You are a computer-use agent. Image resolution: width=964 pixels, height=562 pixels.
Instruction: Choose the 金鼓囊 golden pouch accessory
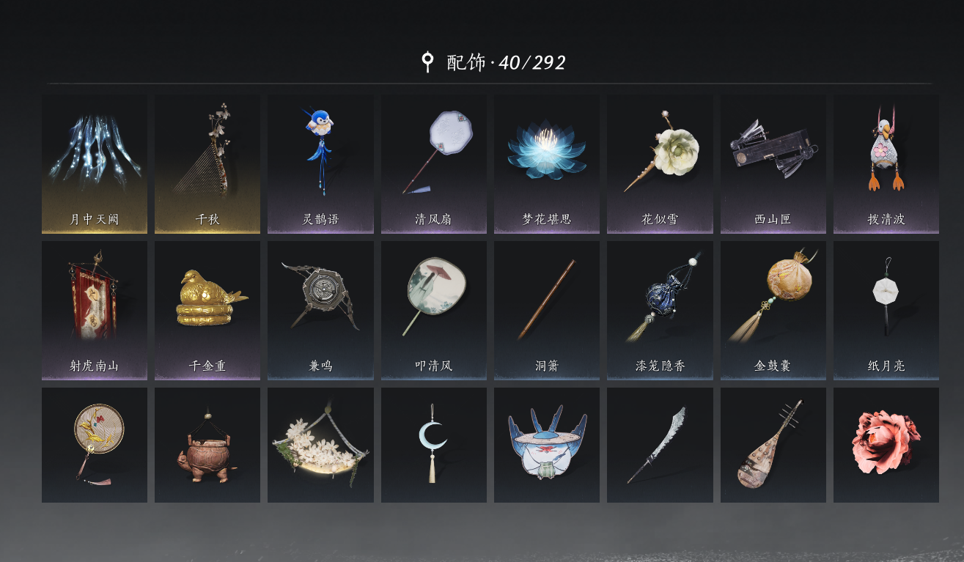[773, 311]
